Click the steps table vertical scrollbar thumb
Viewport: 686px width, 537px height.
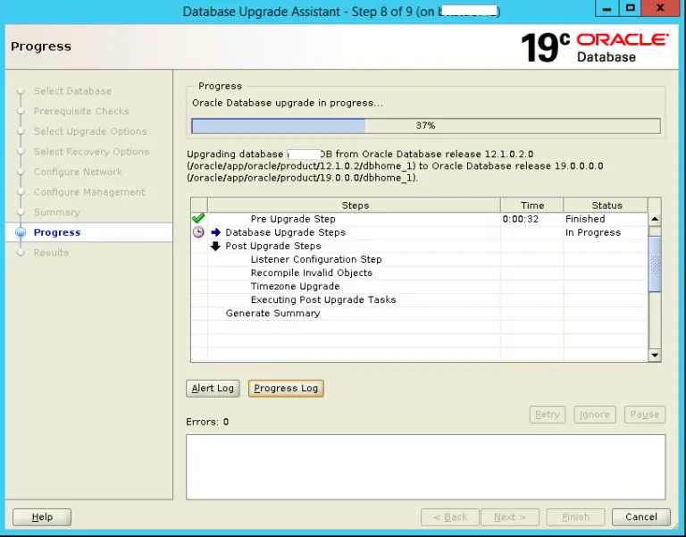(x=655, y=264)
